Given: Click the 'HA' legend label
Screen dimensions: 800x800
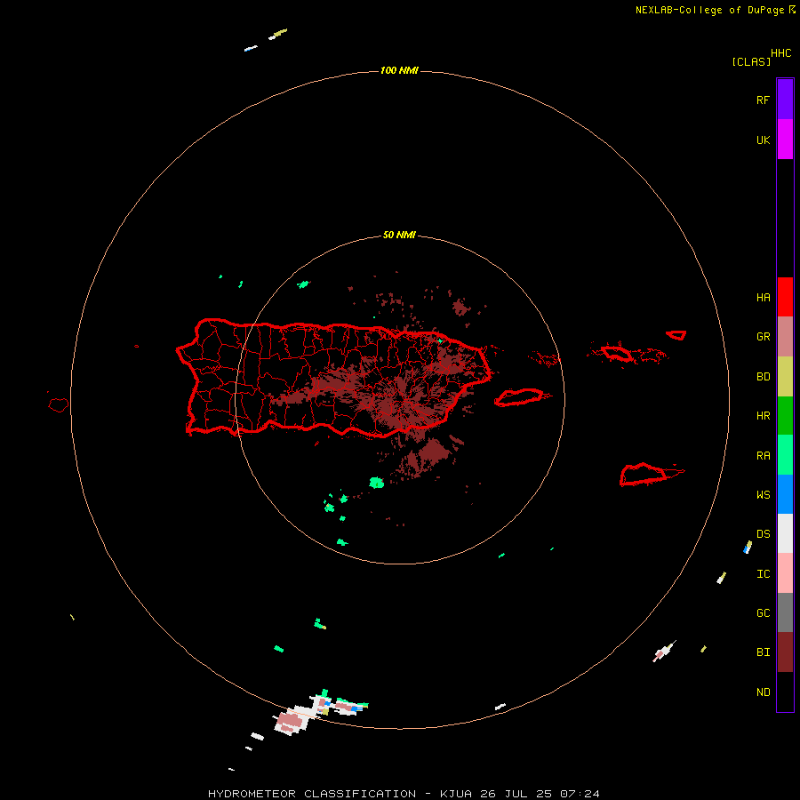Looking at the screenshot, I should 763,297.
